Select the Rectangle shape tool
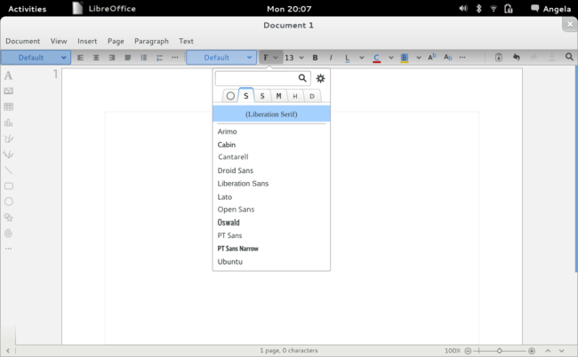 pos(9,186)
